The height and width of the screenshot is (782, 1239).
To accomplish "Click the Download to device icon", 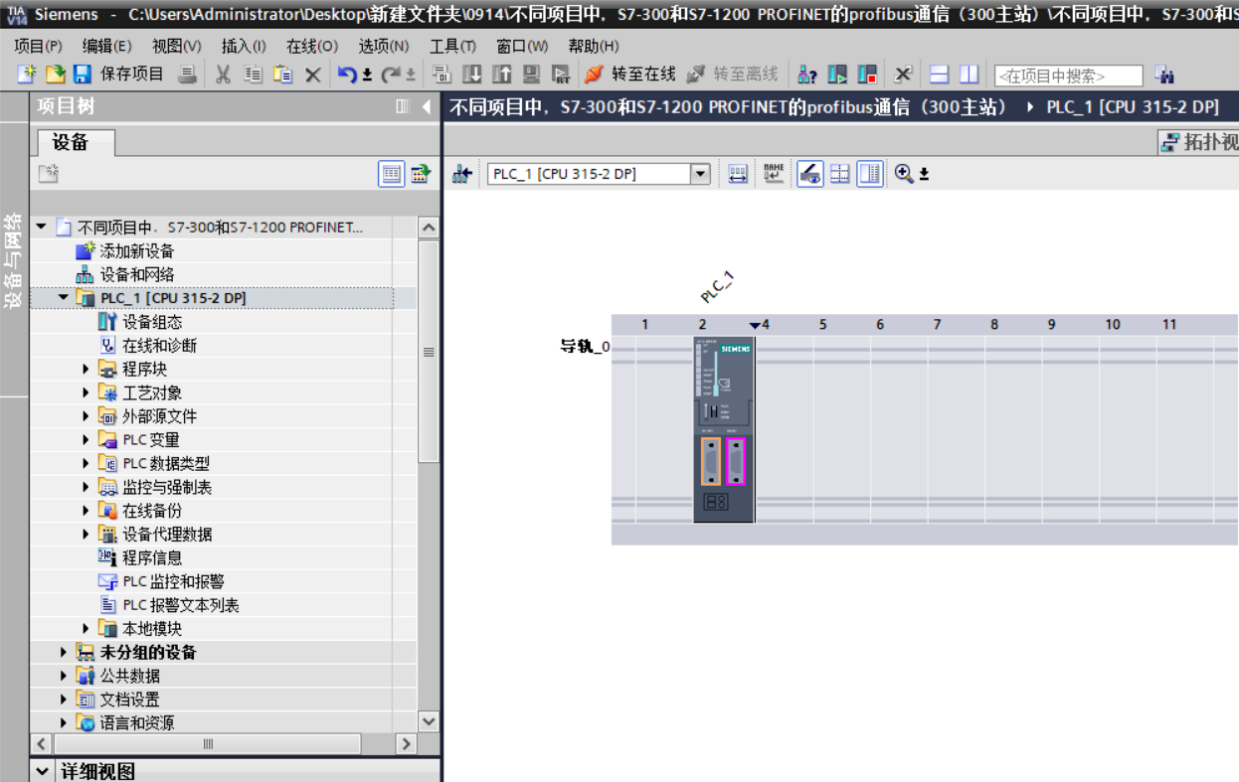I will (472, 75).
